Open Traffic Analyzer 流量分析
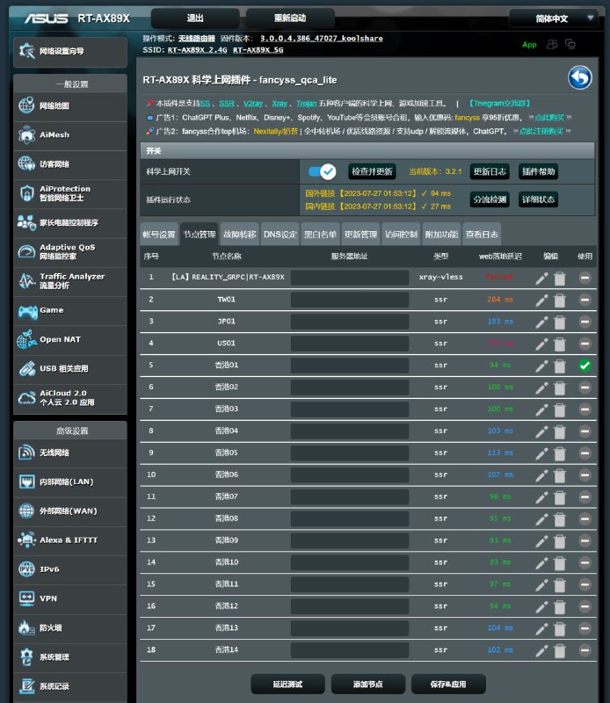 pos(70,280)
